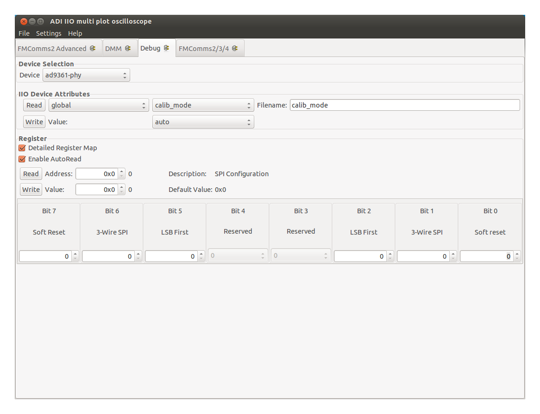Click Read to fetch the device attribute
This screenshot has width=540, height=414.
(x=34, y=105)
